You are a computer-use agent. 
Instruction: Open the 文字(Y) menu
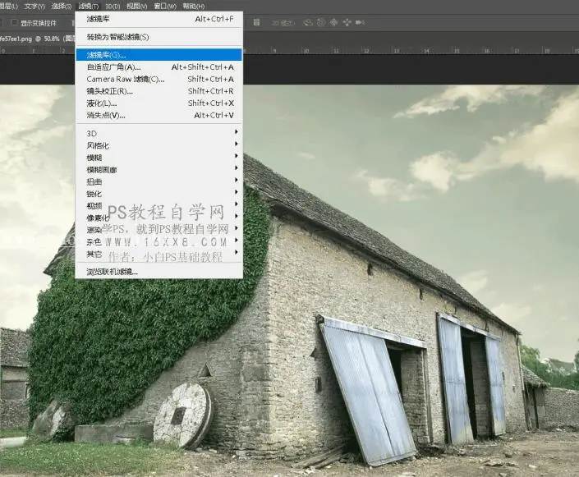point(34,6)
